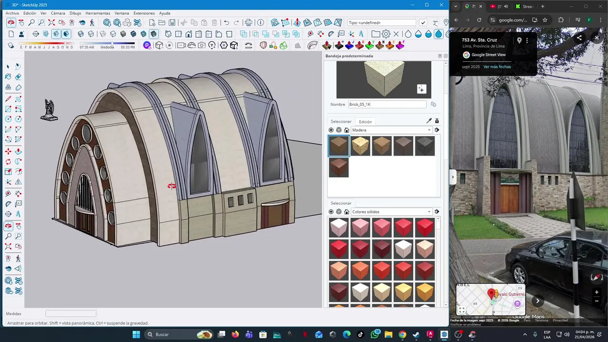Open file with the folder icon
The width and height of the screenshot is (608, 342).
pyautogui.click(x=162, y=22)
